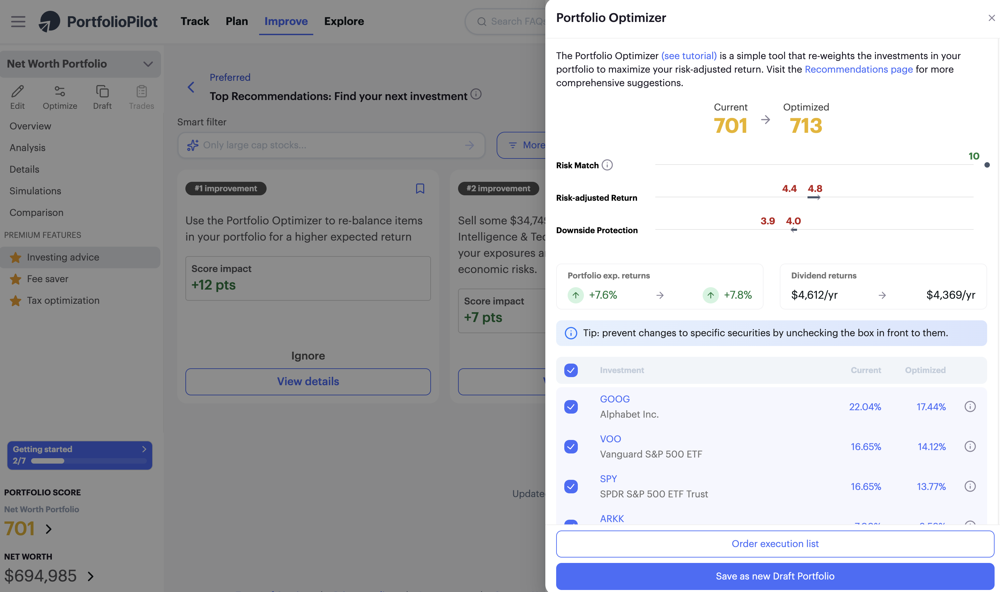Open portfolio score 701 chevron
The width and height of the screenshot is (1000, 592).
pyautogui.click(x=49, y=529)
